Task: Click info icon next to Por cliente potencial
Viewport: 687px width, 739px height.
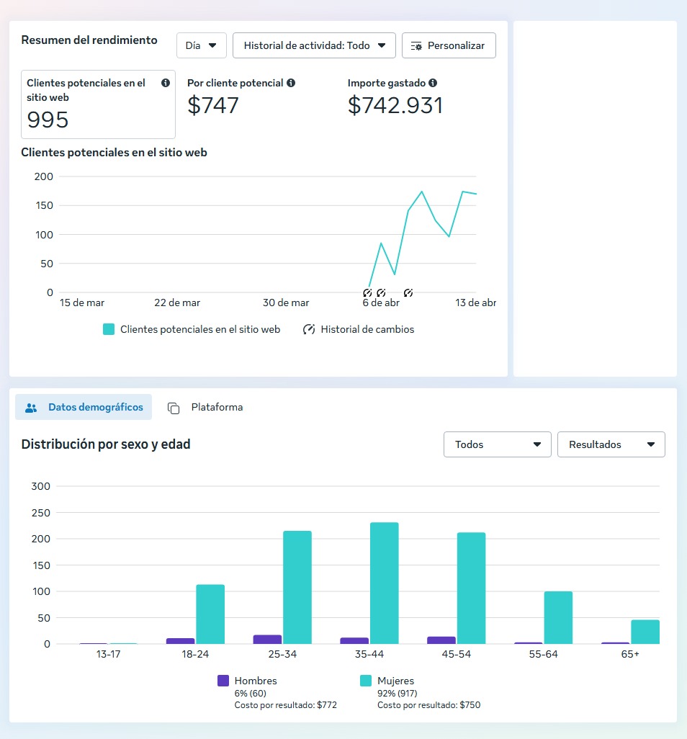Action: pos(291,84)
